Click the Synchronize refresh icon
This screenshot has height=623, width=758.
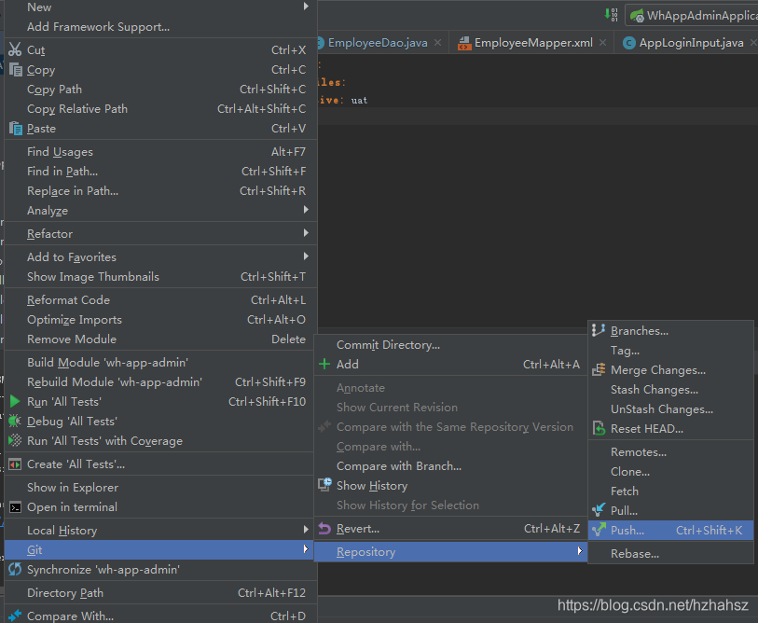pyautogui.click(x=15, y=569)
